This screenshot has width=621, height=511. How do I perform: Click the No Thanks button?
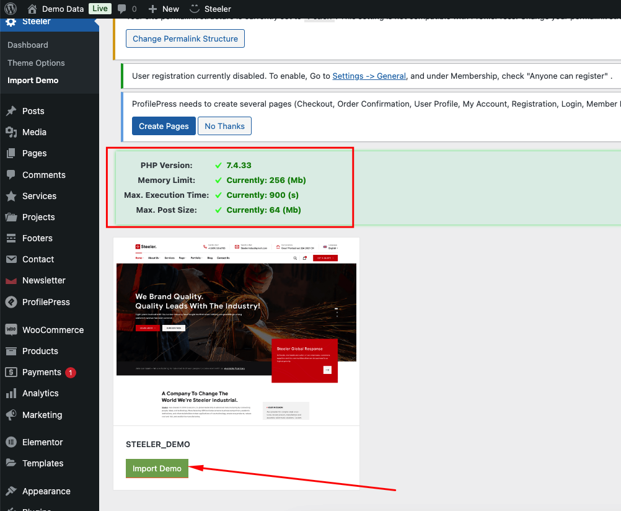pyautogui.click(x=224, y=126)
